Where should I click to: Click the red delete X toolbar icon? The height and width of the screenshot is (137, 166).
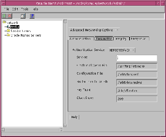click(x=9, y=16)
